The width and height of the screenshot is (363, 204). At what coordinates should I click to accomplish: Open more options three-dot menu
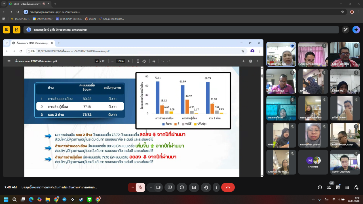pyautogui.click(x=216, y=187)
